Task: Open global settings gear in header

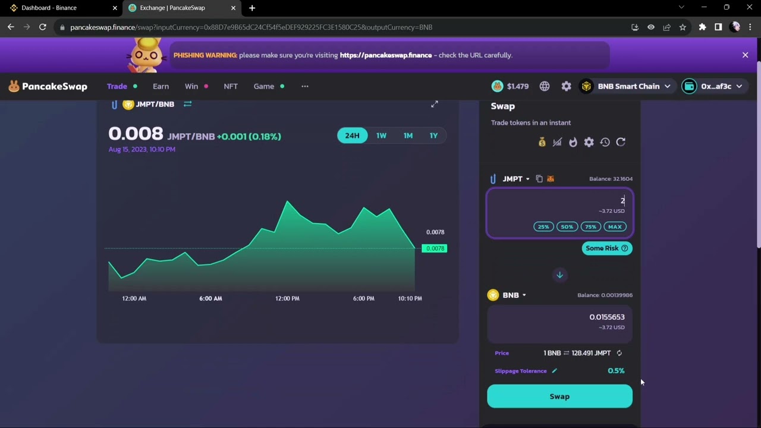Action: [x=567, y=86]
